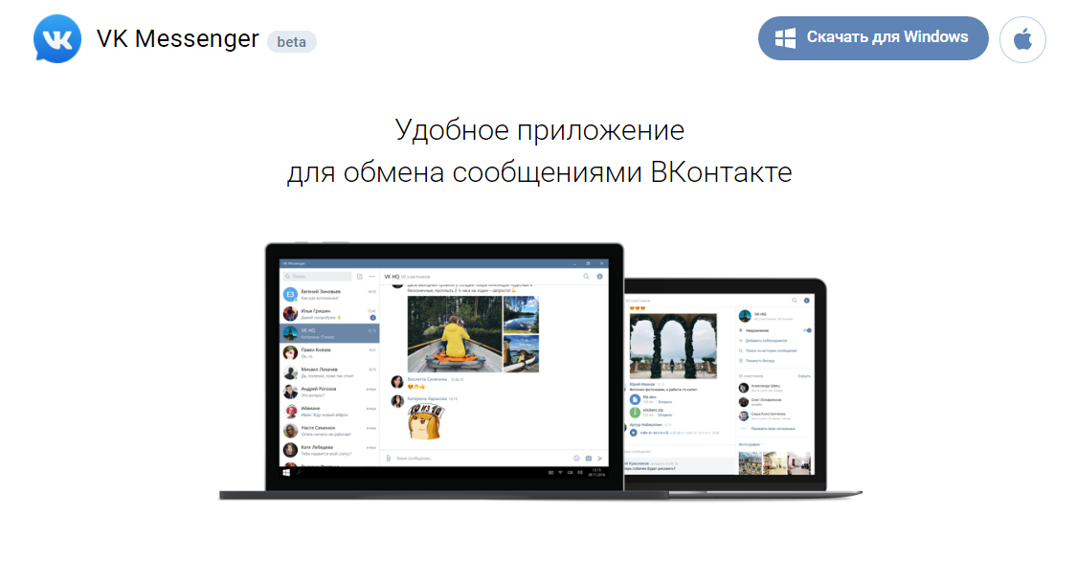Play the voice message from Артур Набиуллин
1077x561 pixels.
point(634,432)
